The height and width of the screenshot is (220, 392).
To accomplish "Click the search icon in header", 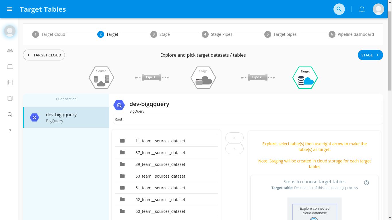I will pos(339,9).
